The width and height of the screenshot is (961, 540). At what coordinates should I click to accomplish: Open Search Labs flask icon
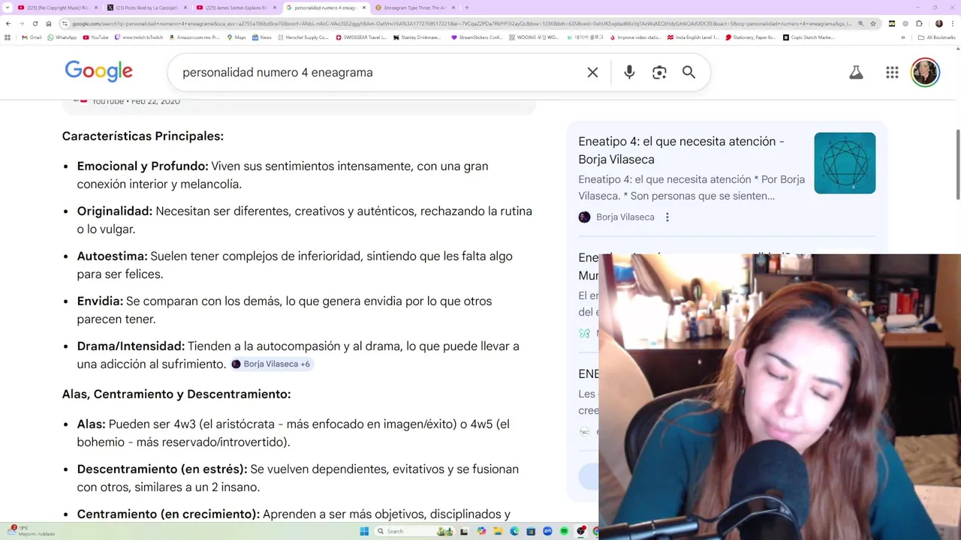tap(856, 73)
